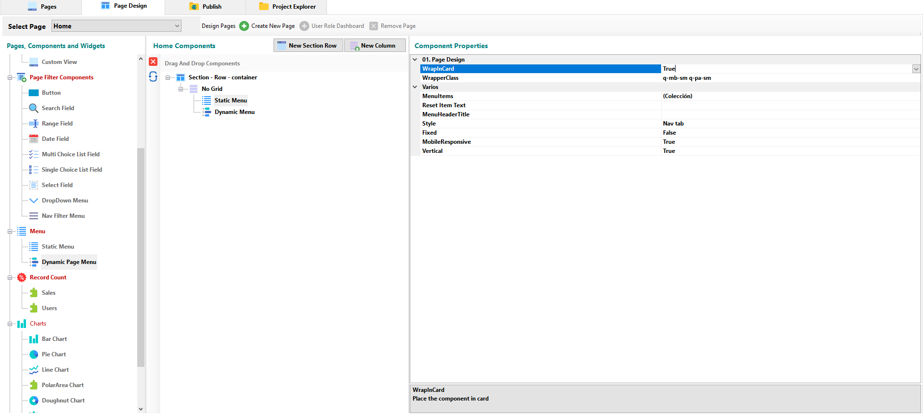Click the Doughnut Chart icon
Viewport: 923px width, 414px height.
coord(34,401)
